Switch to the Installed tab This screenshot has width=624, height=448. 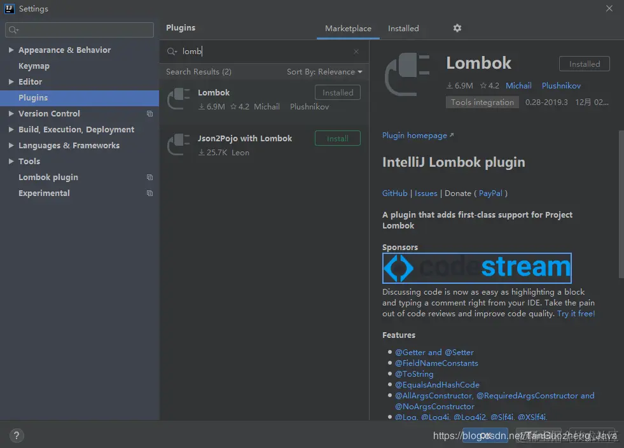(403, 28)
